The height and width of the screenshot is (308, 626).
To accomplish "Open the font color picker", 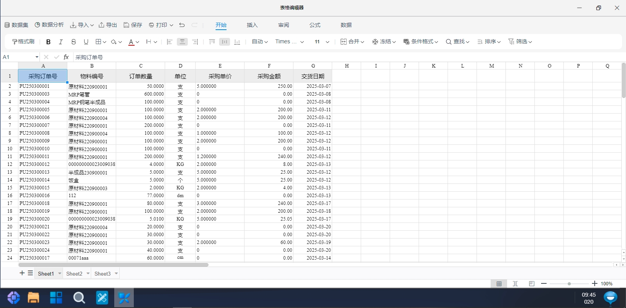I will (x=134, y=42).
